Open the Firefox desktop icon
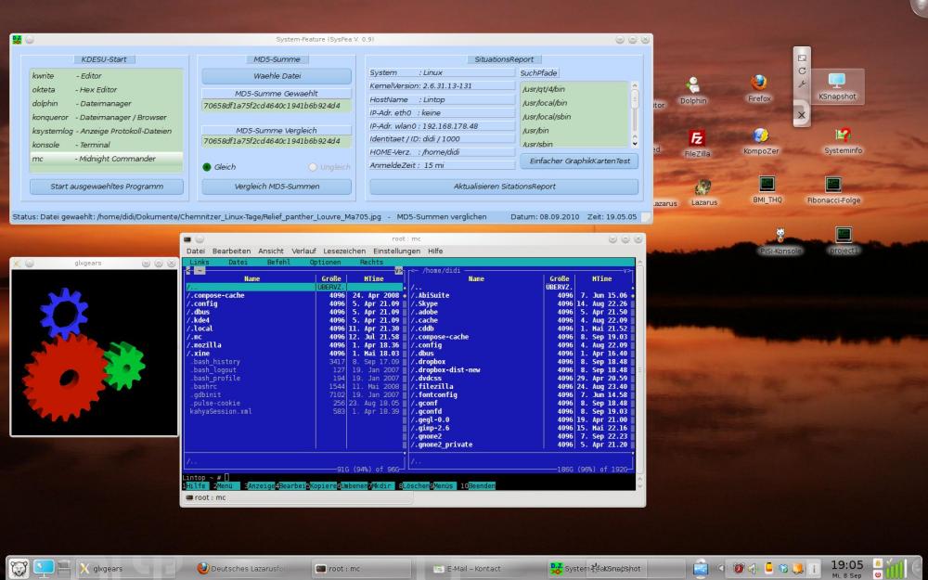 (759, 84)
